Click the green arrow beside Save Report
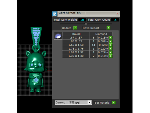The height and width of the screenshot is (113, 150). [x=108, y=28]
